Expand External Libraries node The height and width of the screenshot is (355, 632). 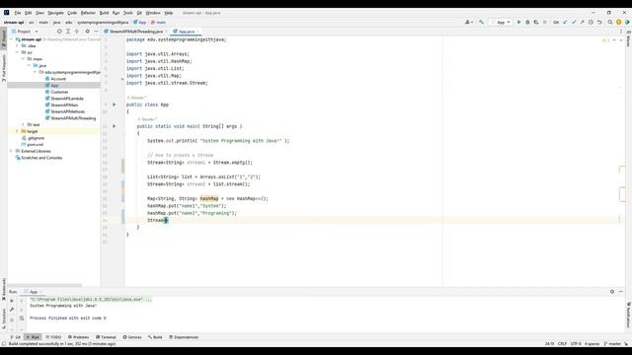[x=11, y=151]
